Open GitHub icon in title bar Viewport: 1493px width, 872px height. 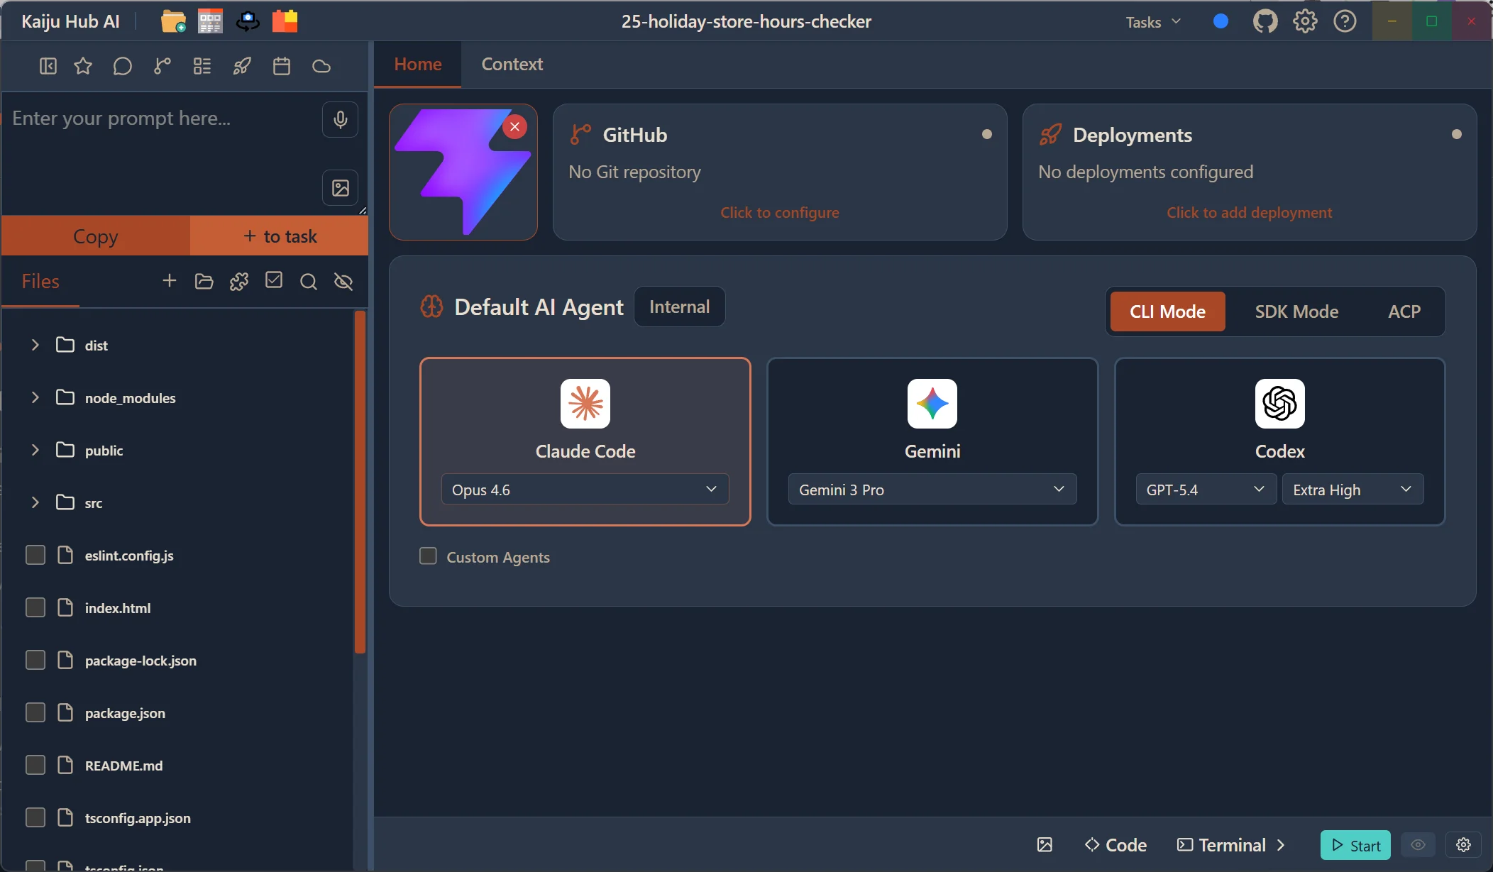click(1265, 21)
